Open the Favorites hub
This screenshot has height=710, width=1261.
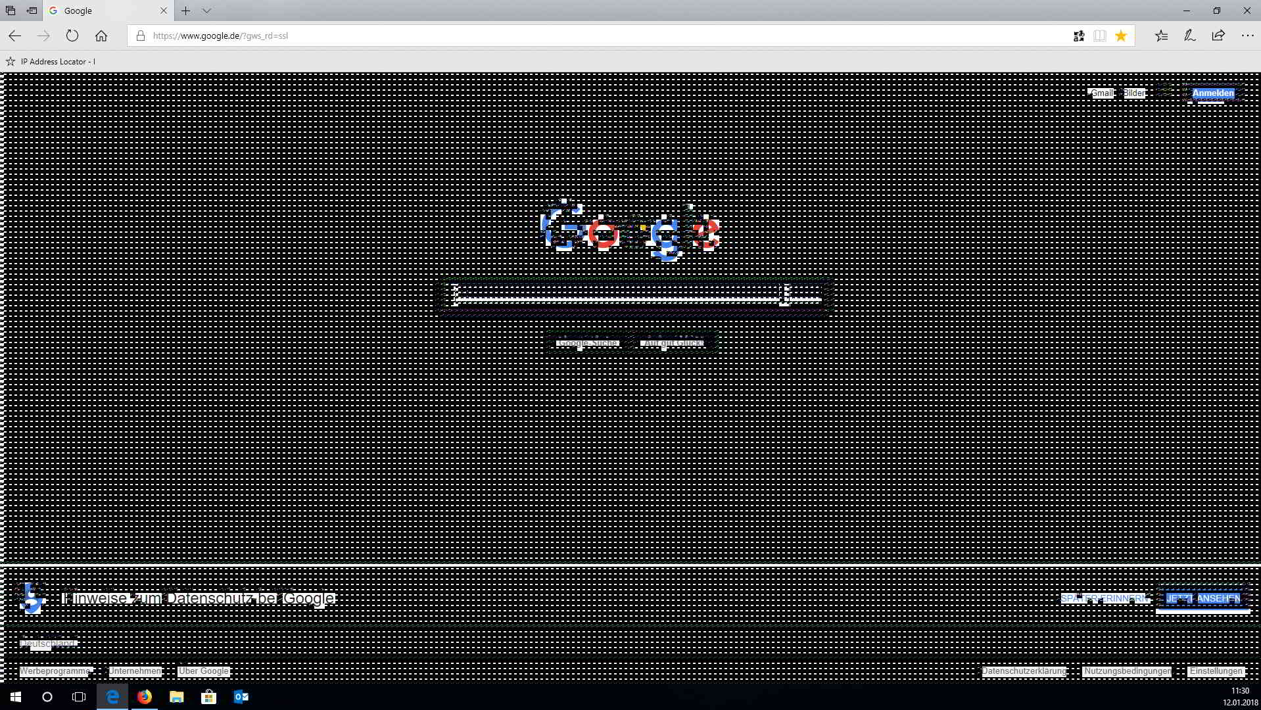pos(1162,36)
